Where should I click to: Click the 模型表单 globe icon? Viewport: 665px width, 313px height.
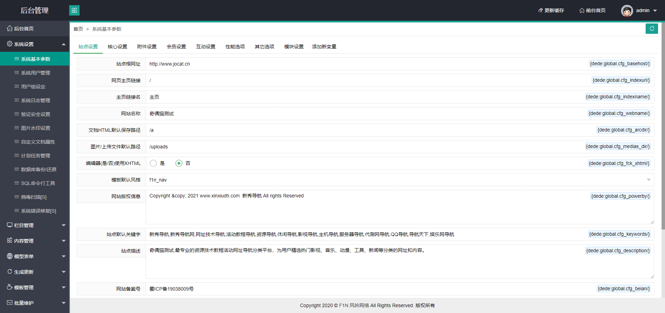coord(10,256)
